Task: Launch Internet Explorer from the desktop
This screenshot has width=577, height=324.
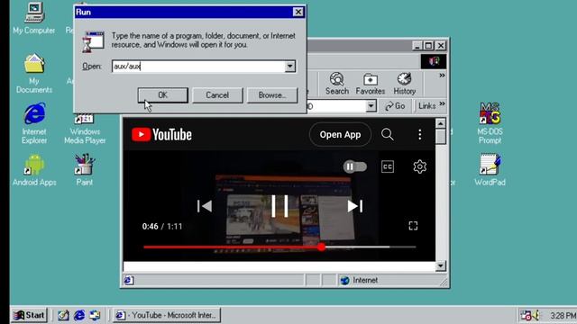Action: pos(34,123)
